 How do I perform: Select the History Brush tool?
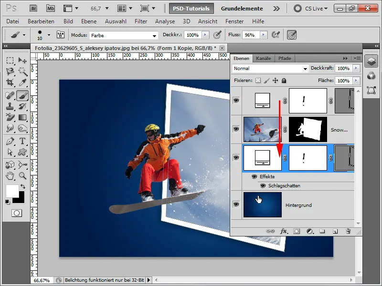(22, 106)
